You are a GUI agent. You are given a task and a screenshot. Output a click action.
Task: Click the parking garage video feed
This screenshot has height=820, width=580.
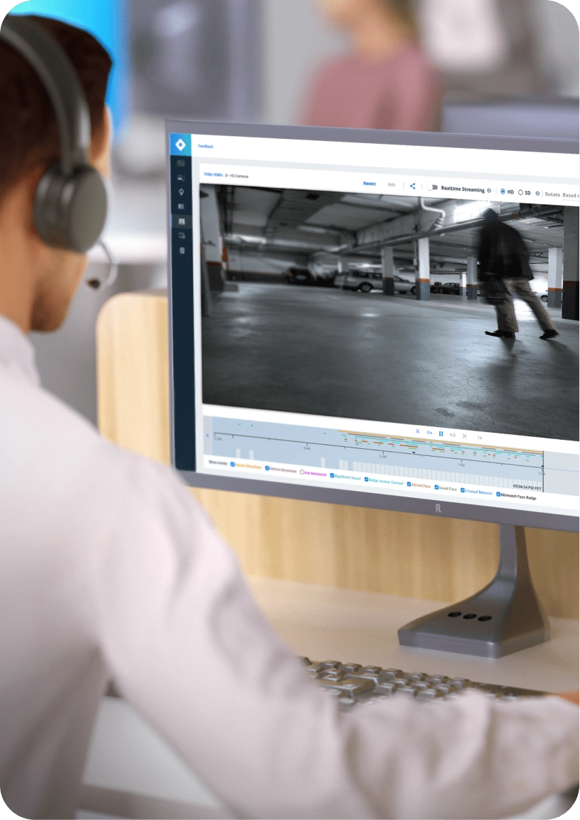(390, 311)
